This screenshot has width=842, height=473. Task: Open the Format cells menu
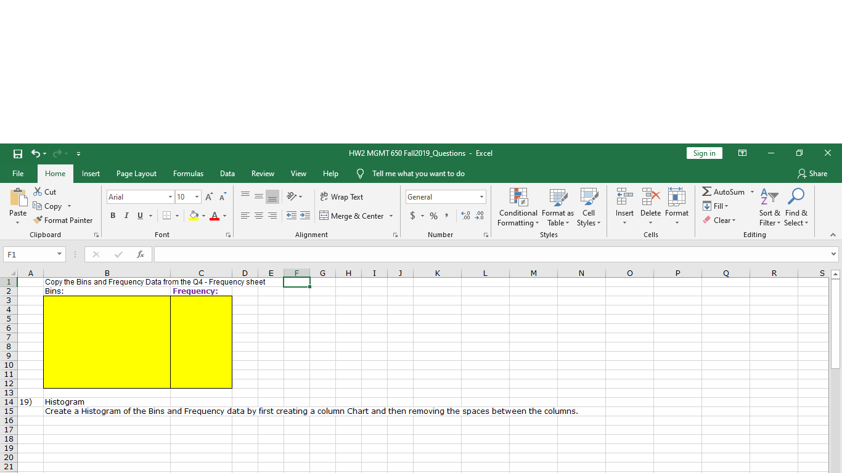pyautogui.click(x=677, y=206)
